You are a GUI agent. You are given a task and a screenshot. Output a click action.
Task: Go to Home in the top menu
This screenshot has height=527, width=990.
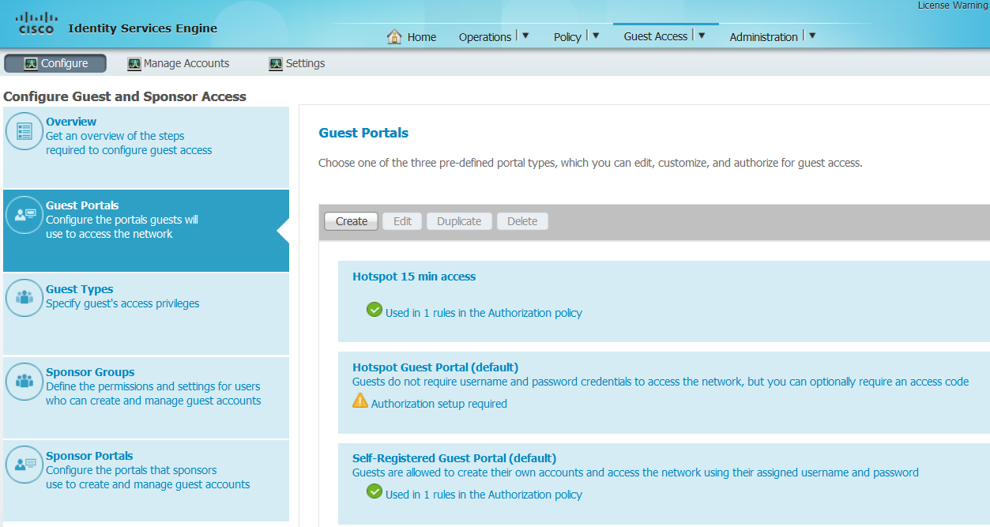coord(422,37)
